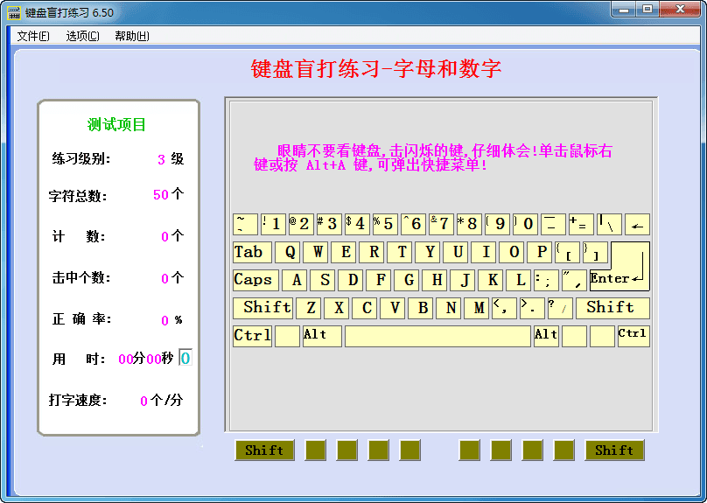Click the Tab key on the virtual keyboard
The width and height of the screenshot is (707, 503).
coord(252,253)
